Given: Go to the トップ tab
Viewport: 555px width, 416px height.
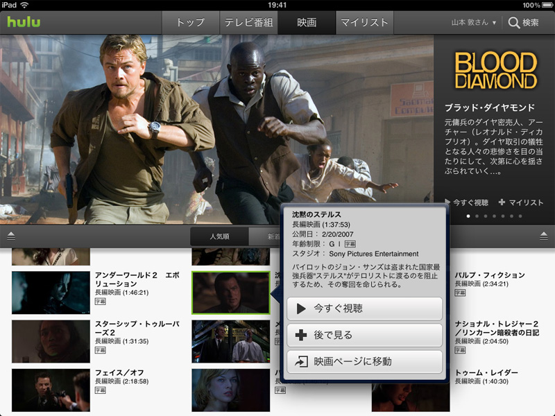Looking at the screenshot, I should point(190,22).
